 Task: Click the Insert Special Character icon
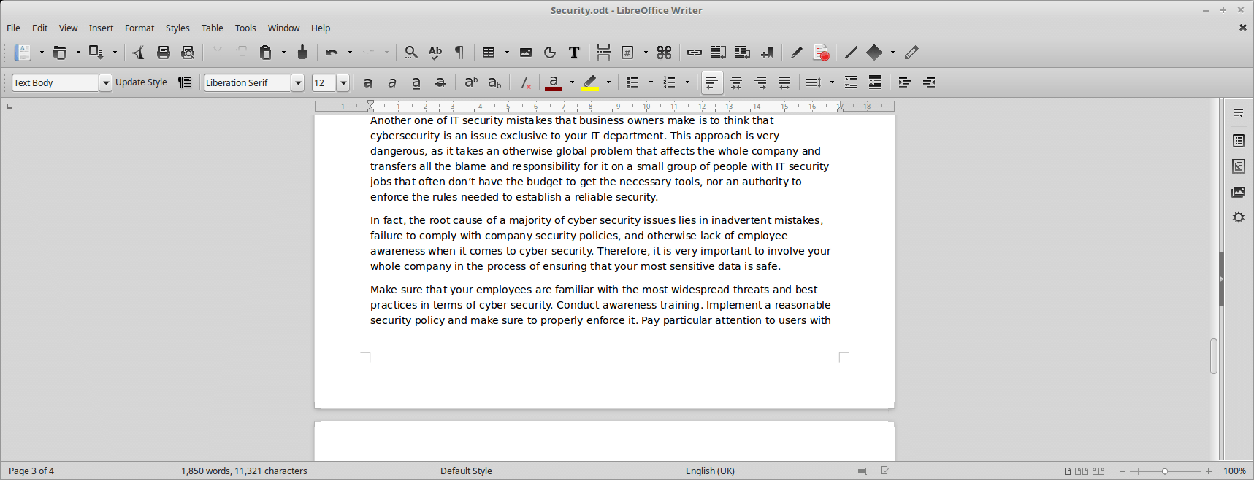(x=664, y=53)
